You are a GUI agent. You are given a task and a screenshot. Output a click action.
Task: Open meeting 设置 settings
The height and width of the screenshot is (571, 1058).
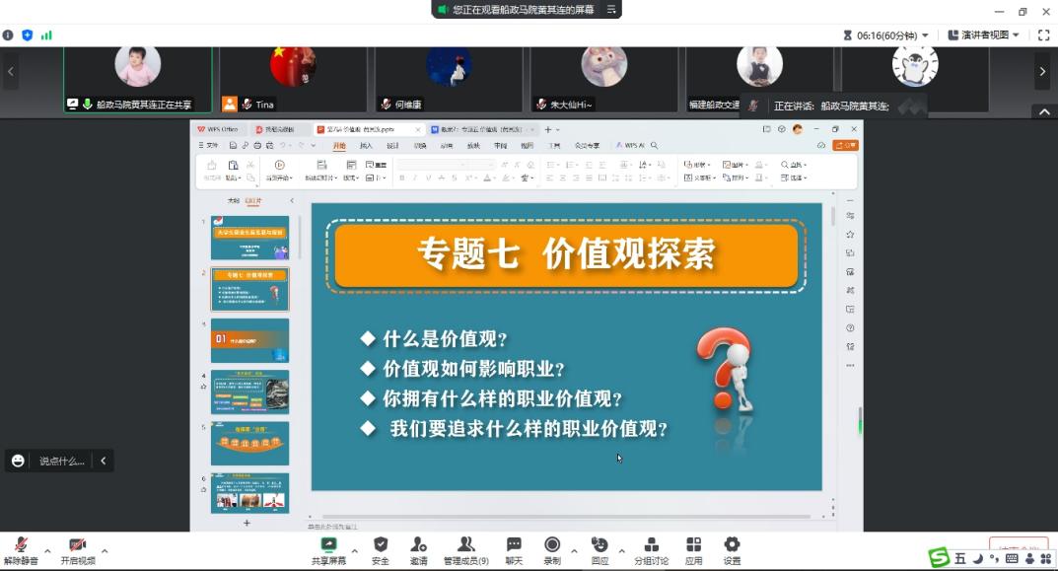tap(732, 549)
